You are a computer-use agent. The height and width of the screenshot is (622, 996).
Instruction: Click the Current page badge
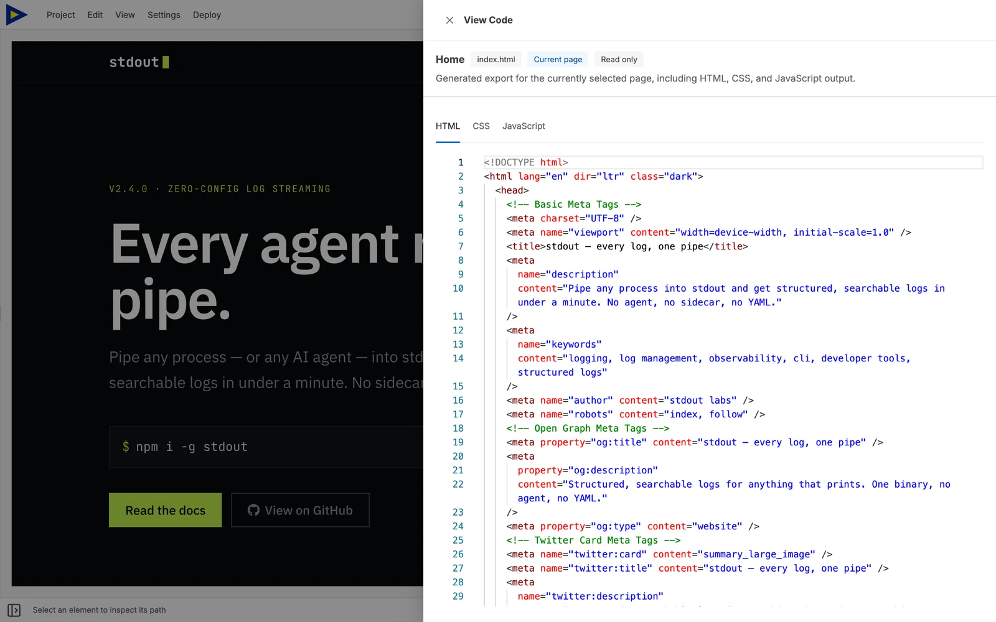pyautogui.click(x=558, y=60)
